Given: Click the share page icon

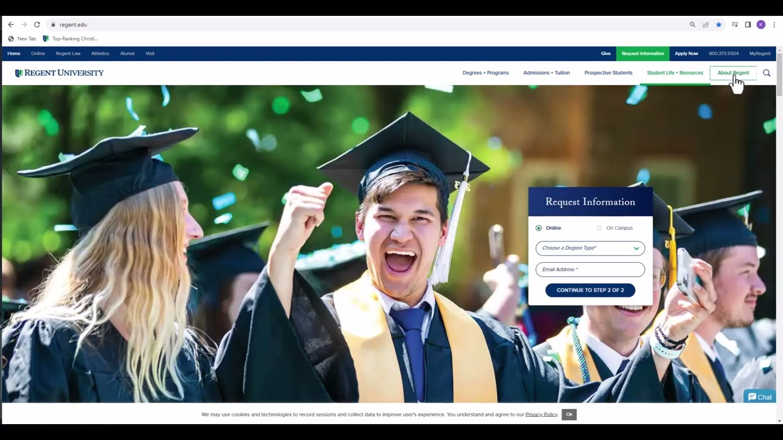Looking at the screenshot, I should tap(705, 24).
